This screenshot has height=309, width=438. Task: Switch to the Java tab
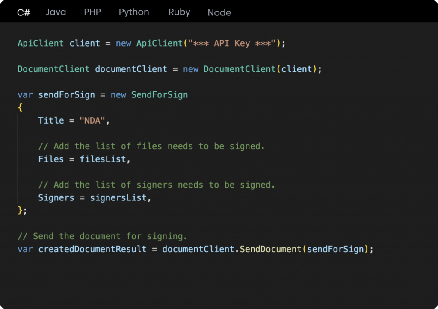tap(55, 12)
